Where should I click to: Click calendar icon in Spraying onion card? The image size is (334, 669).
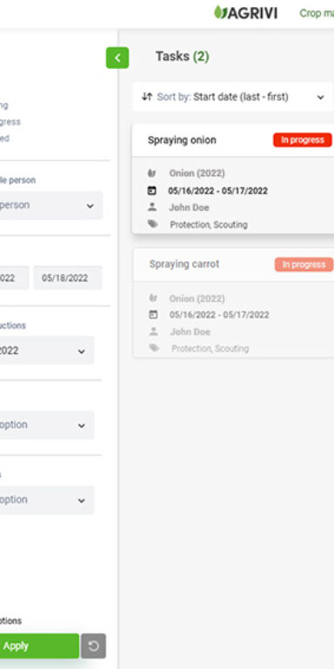point(151,191)
